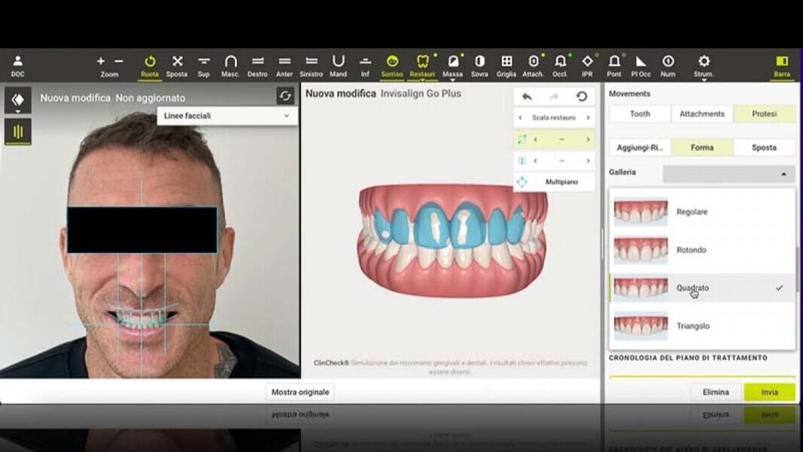Open the Linee facciali dropdown
Viewport: 803px width, 452px height.
tap(227, 116)
